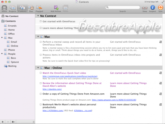Image resolution: width=165 pixels, height=124 pixels.
Task: Click the Focus toolbar icon
Action: (65, 9)
